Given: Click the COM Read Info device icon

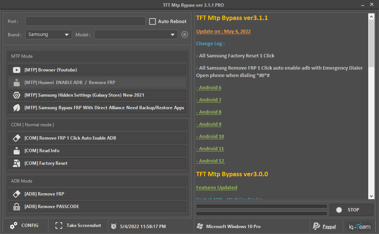Looking at the screenshot, I should (16, 151).
